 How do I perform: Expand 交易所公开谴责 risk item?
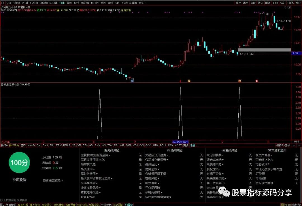pos(157,155)
